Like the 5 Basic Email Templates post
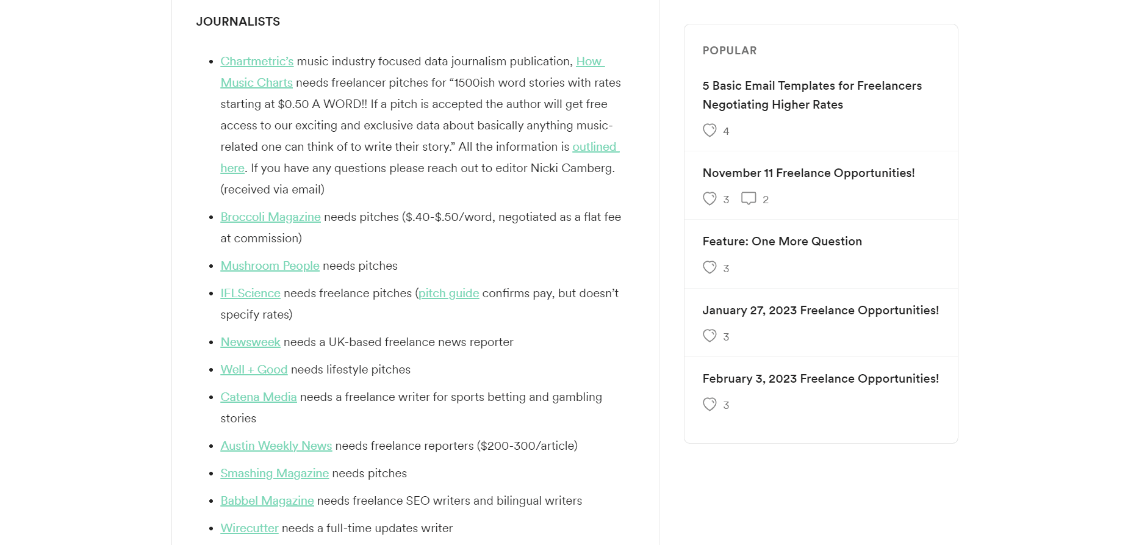This screenshot has width=1128, height=545. [x=709, y=131]
